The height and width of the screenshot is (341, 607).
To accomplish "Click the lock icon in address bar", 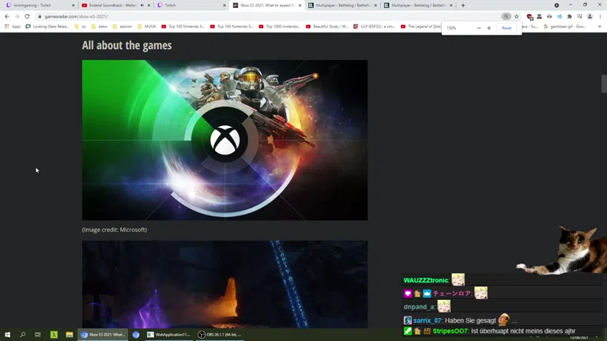I will [x=40, y=17].
